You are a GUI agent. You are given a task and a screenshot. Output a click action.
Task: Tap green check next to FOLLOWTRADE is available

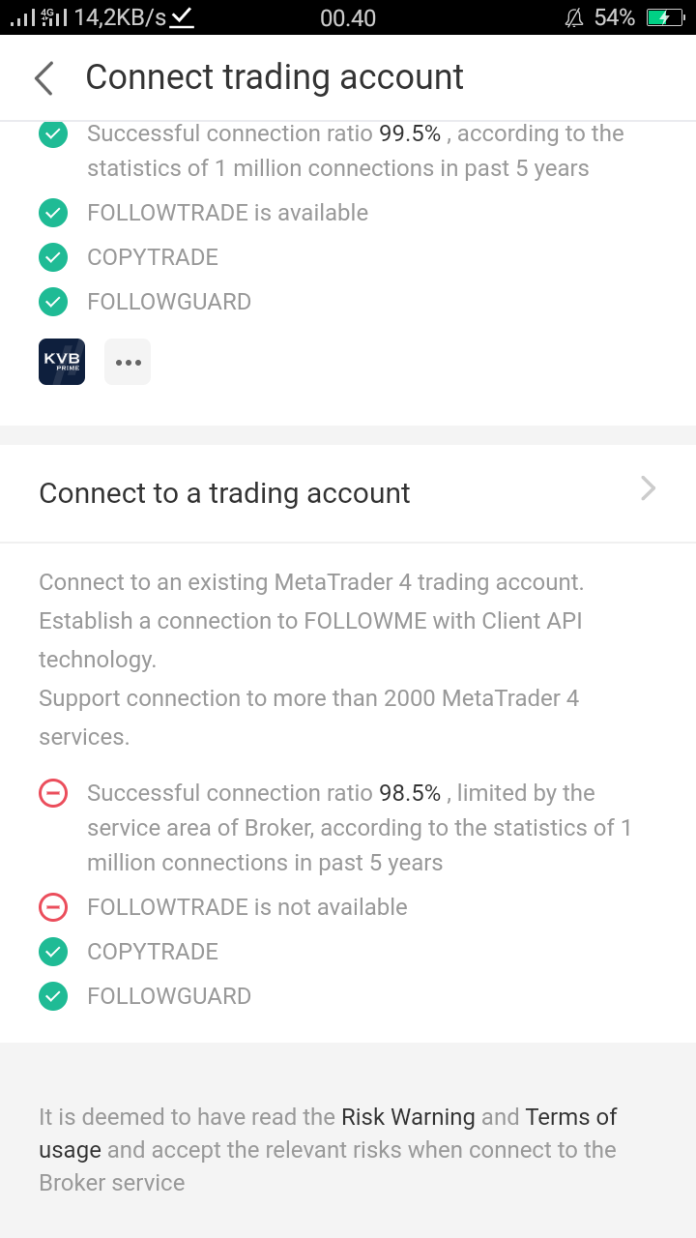point(53,213)
